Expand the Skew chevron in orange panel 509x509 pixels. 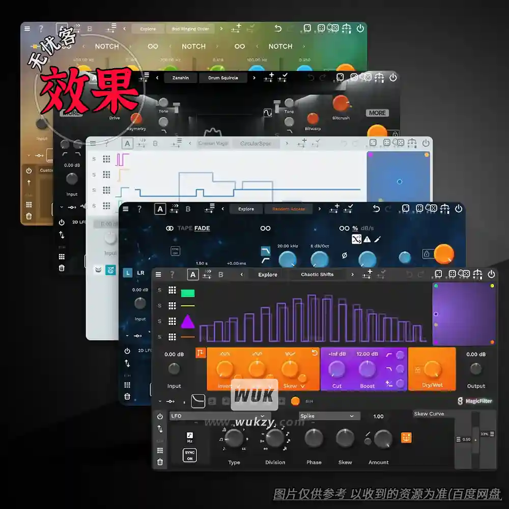pos(303,386)
